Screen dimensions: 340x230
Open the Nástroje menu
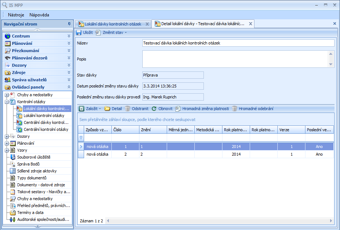pos(16,15)
